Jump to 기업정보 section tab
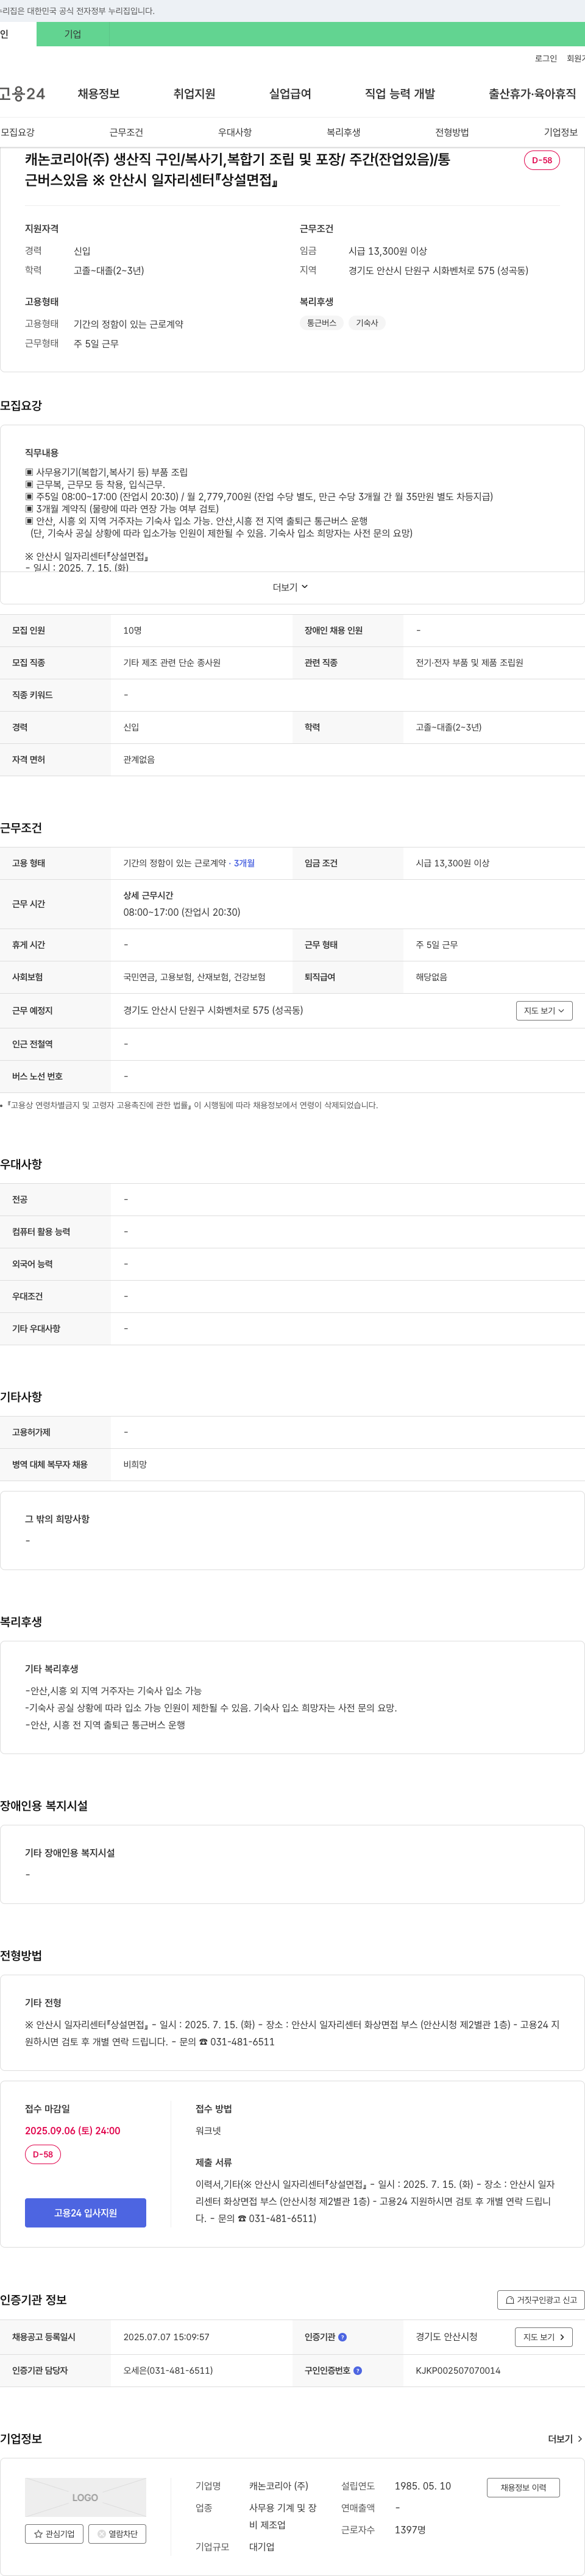The height and width of the screenshot is (2576, 585). tap(561, 132)
